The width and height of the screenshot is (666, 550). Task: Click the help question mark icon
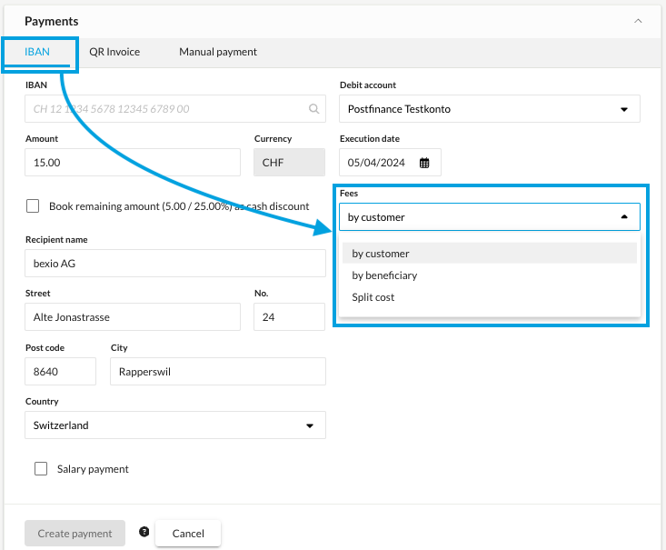[144, 532]
